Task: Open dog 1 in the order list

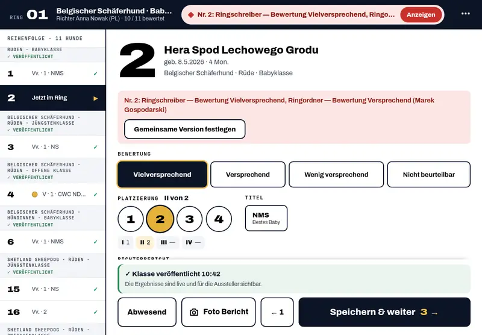Action: coord(52,74)
